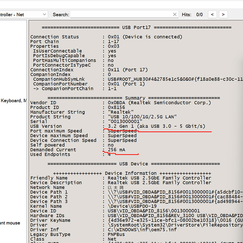
Task: Click the 'Hardware IDs' label
Action: (x=47, y=216)
